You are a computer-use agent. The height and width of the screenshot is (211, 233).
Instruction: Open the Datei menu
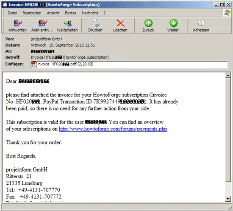tap(12, 13)
